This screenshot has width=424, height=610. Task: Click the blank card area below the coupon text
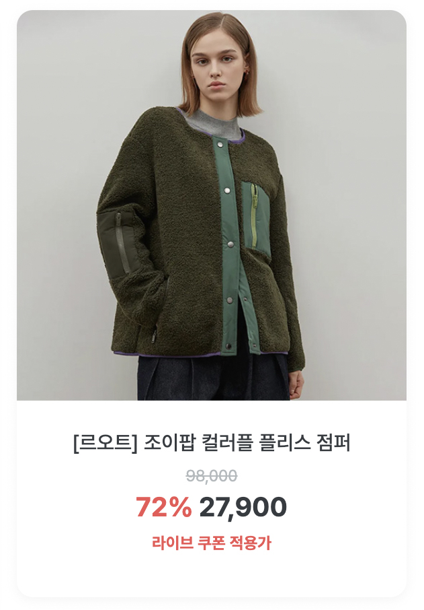point(212,574)
